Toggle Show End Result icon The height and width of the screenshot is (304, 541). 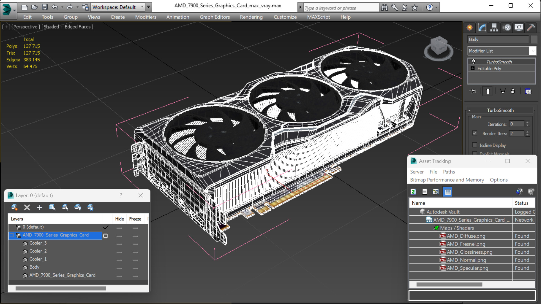tap(488, 91)
